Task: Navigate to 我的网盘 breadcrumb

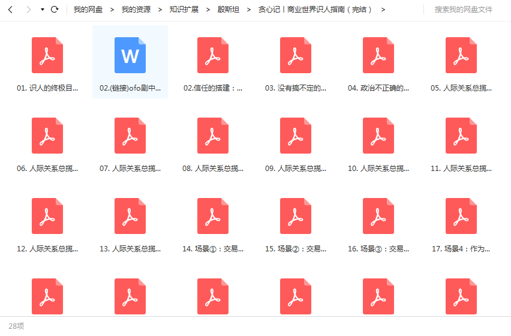Action: pos(88,10)
